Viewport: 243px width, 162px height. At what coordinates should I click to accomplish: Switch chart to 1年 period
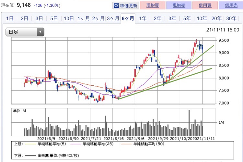(x=143, y=19)
